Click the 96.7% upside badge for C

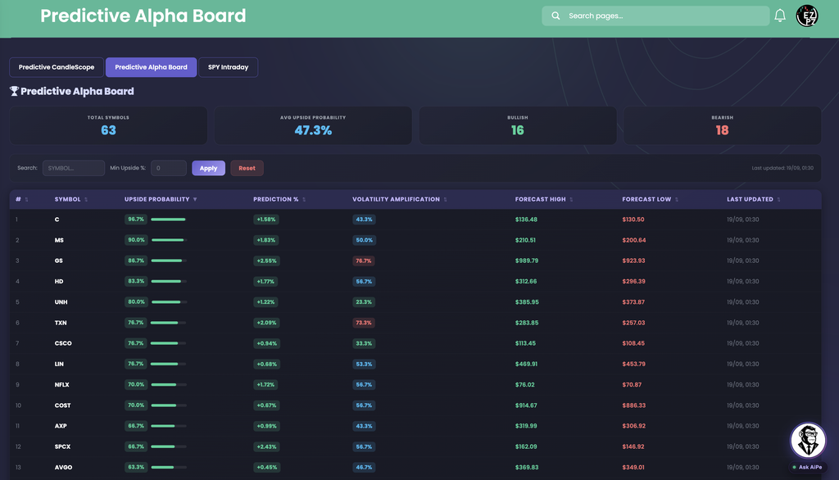point(136,220)
